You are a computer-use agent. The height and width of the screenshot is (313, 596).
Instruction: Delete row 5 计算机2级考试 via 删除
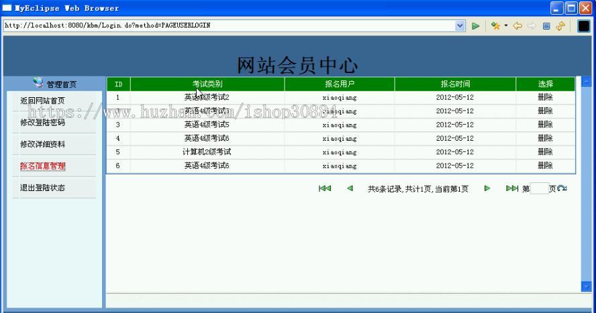(x=545, y=151)
